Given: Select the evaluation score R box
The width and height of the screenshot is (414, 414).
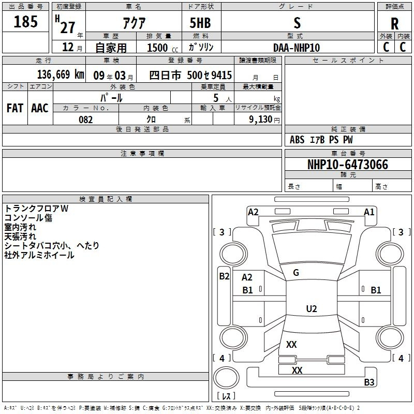Looking at the screenshot, I should [394, 23].
